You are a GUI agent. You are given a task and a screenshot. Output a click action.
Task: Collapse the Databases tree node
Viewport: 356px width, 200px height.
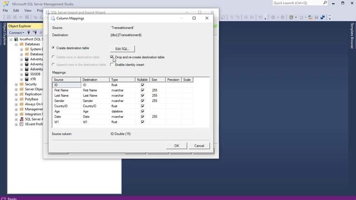[16, 44]
